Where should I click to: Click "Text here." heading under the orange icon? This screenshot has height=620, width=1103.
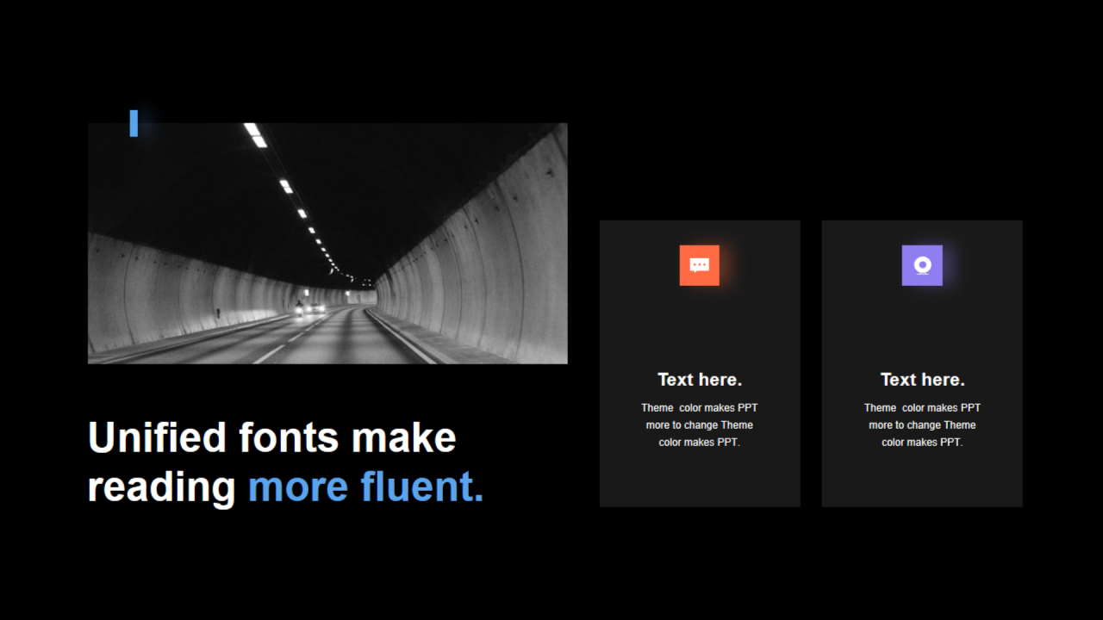pos(699,380)
